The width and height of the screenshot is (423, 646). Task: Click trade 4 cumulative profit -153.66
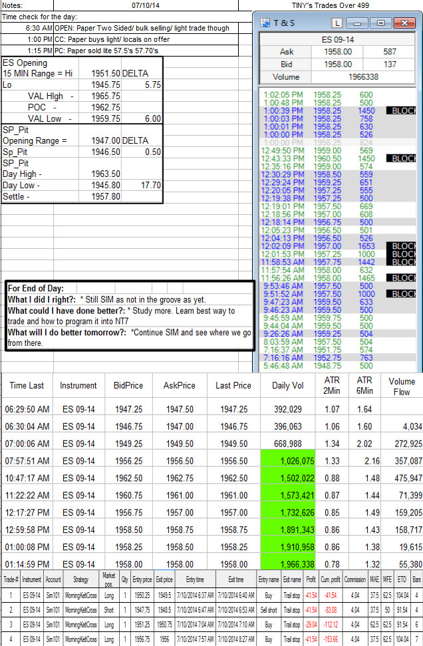(x=331, y=639)
